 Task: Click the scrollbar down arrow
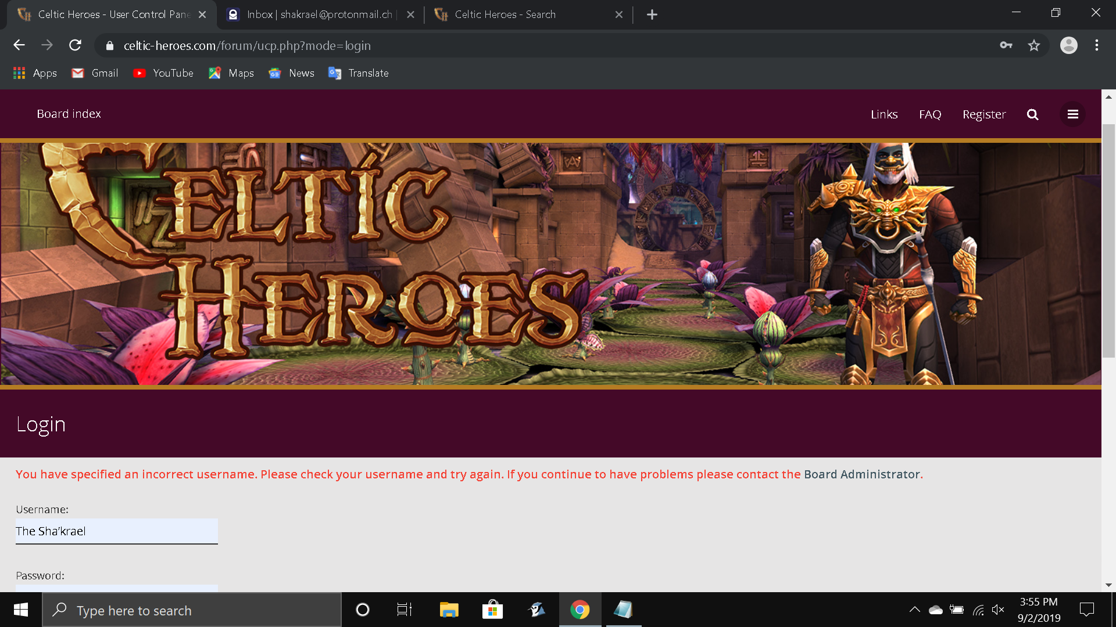(x=1108, y=585)
